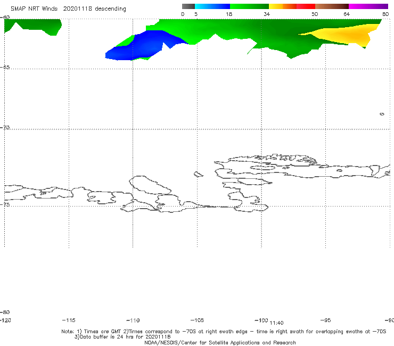Click the longitude label '-110'

coord(133,320)
